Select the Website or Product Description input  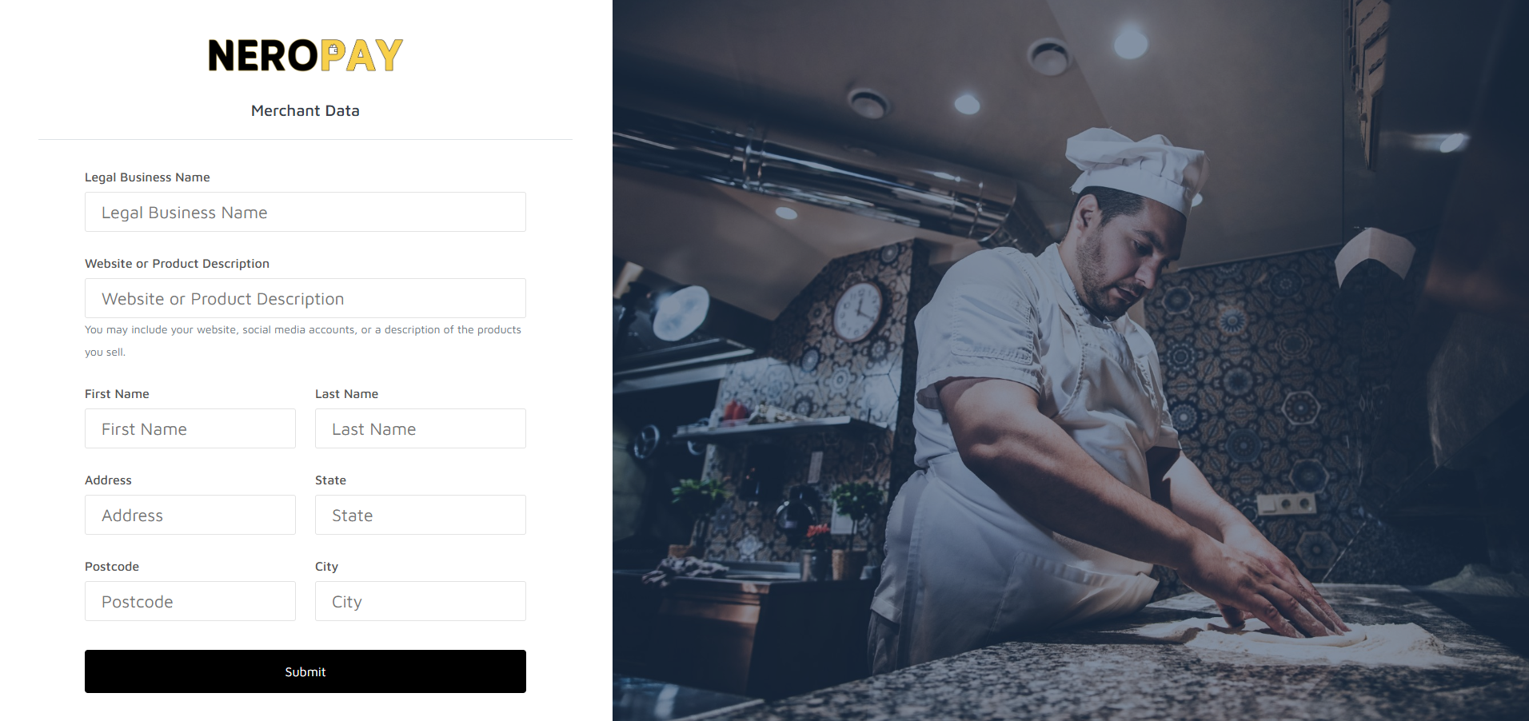coord(305,298)
